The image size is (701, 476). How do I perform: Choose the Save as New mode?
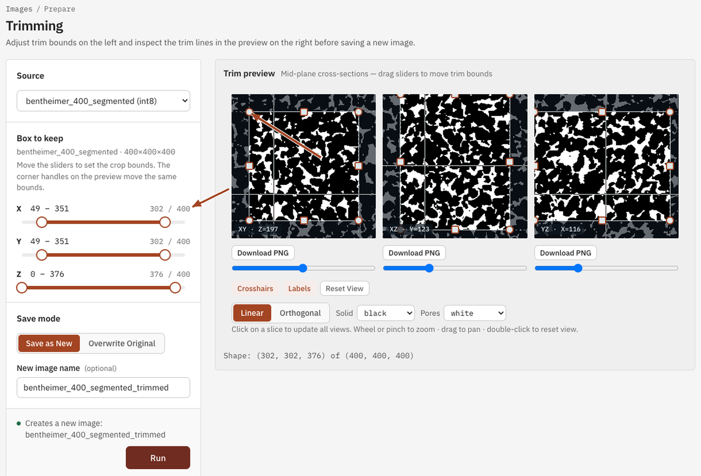[x=49, y=343]
